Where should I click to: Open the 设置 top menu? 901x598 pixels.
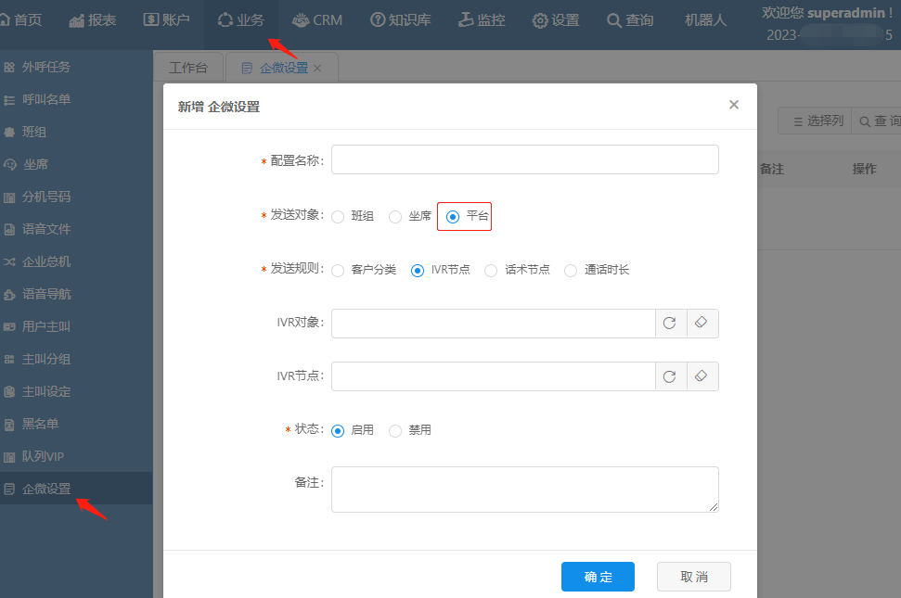point(556,20)
